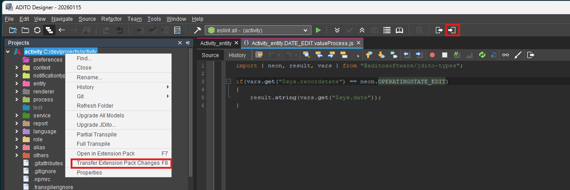This screenshot has width=570, height=190.
Task: Click the open book icon in toolbar
Action: 399,30
